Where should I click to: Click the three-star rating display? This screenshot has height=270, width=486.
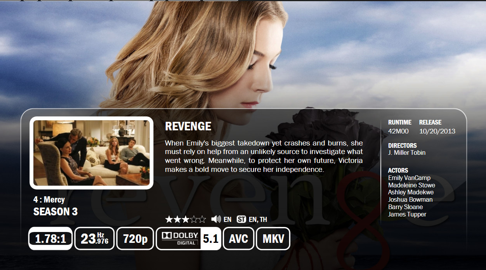click(186, 220)
